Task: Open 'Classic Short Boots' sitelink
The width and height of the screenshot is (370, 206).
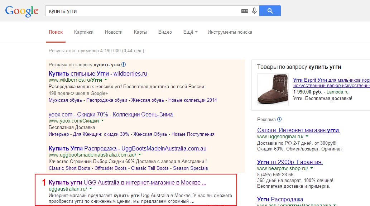Action: pos(69,168)
